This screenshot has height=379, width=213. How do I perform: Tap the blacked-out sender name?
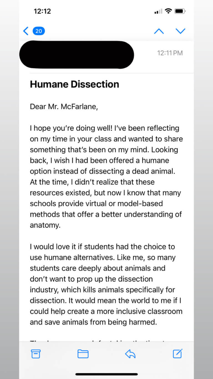pyautogui.click(x=77, y=54)
